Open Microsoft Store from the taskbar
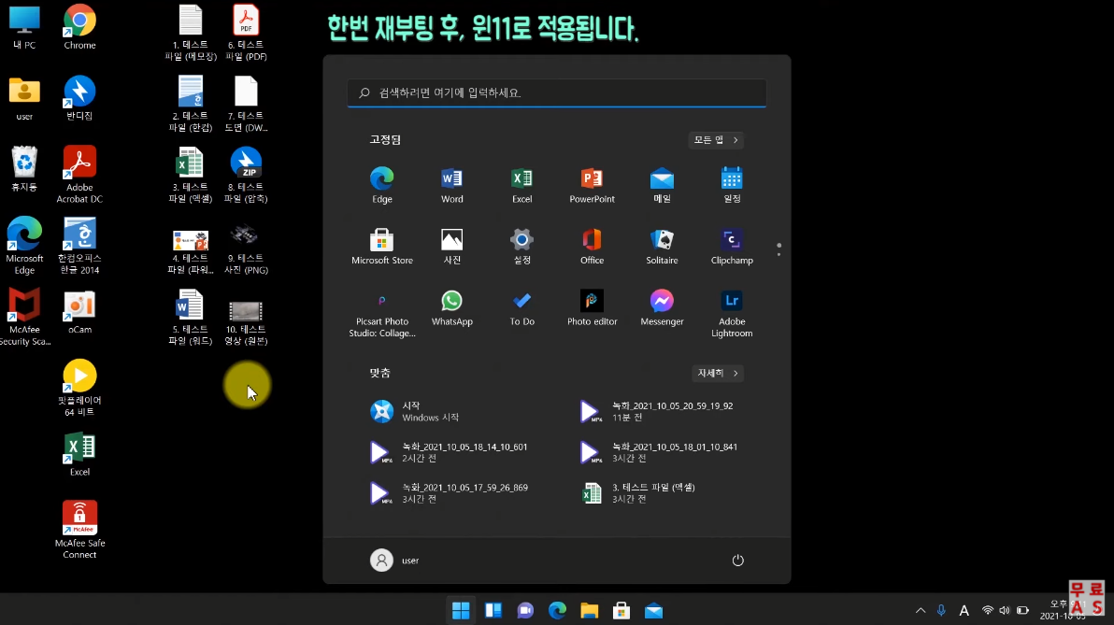 [621, 610]
